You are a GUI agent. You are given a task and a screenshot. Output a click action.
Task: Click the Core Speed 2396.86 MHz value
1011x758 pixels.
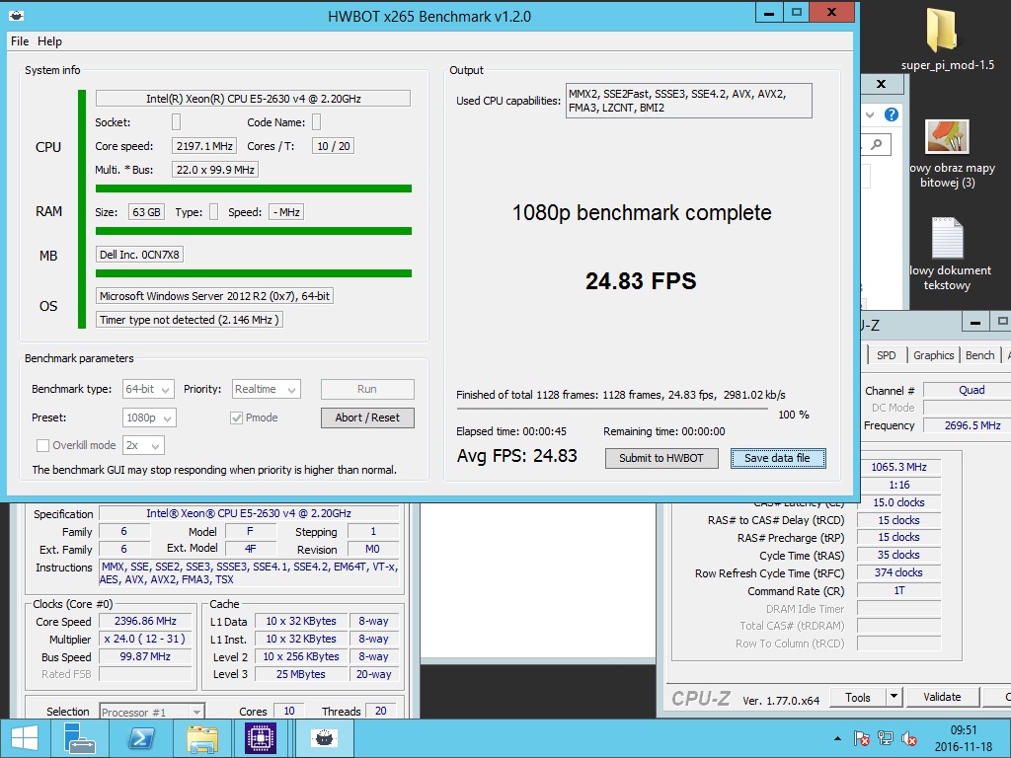[x=145, y=622]
